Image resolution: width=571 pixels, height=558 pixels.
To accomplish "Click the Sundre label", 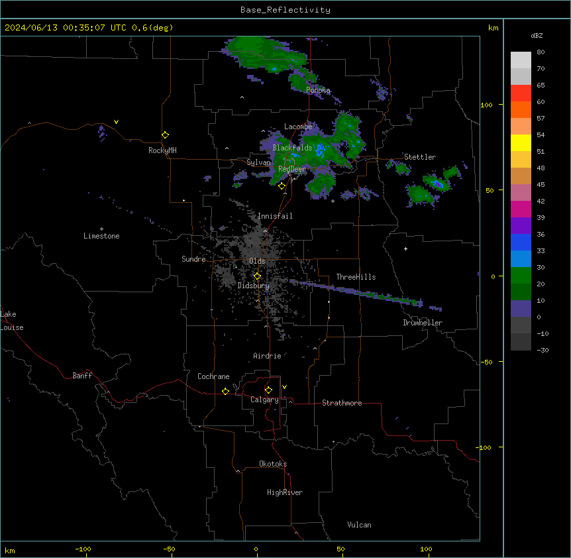I will [x=193, y=259].
